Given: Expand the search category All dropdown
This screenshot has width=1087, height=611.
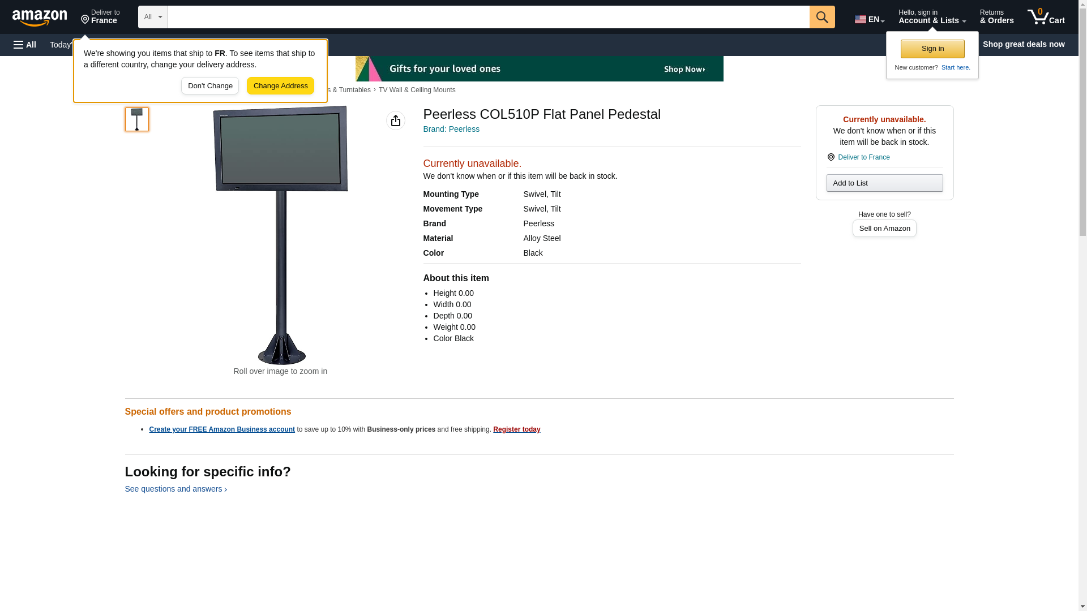Looking at the screenshot, I should (x=153, y=17).
